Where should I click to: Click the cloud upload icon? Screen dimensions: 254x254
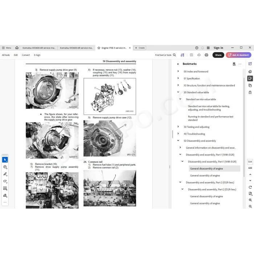pyautogui.click(x=199, y=55)
